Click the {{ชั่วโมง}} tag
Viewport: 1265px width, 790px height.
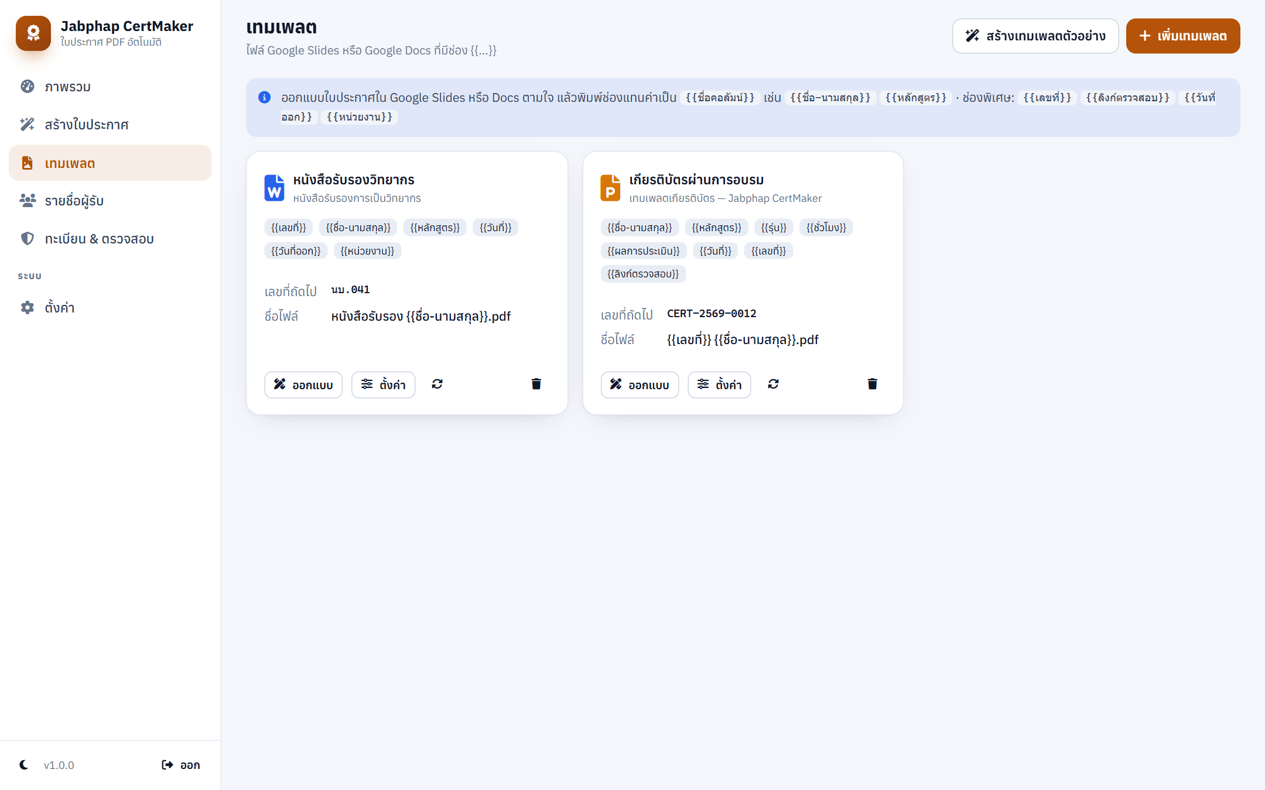coord(826,228)
